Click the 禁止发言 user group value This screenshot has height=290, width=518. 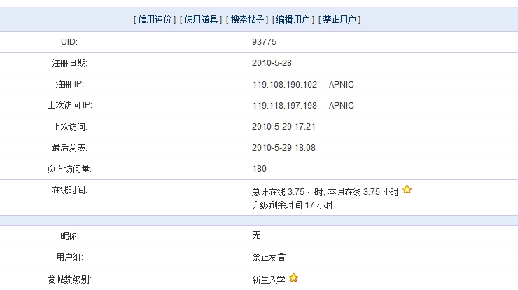coord(269,257)
